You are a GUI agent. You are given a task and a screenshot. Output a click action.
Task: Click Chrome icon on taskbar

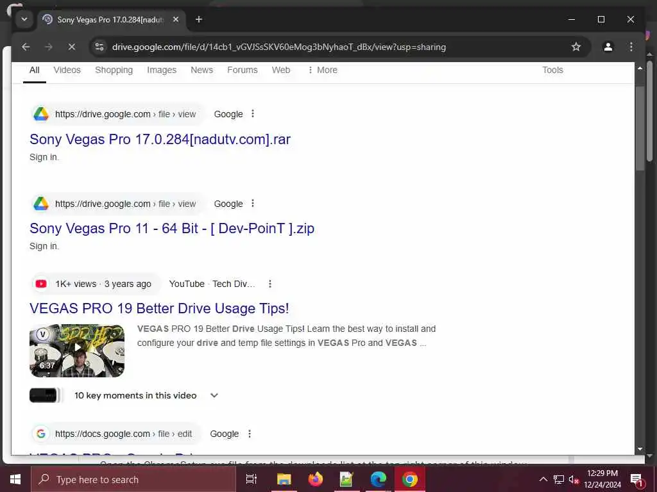[410, 479]
